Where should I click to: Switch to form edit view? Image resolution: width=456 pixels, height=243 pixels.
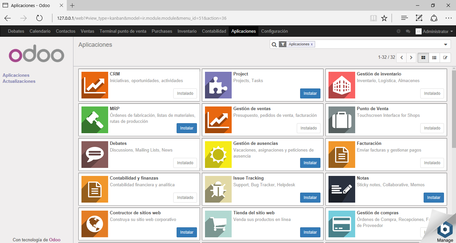click(445, 57)
